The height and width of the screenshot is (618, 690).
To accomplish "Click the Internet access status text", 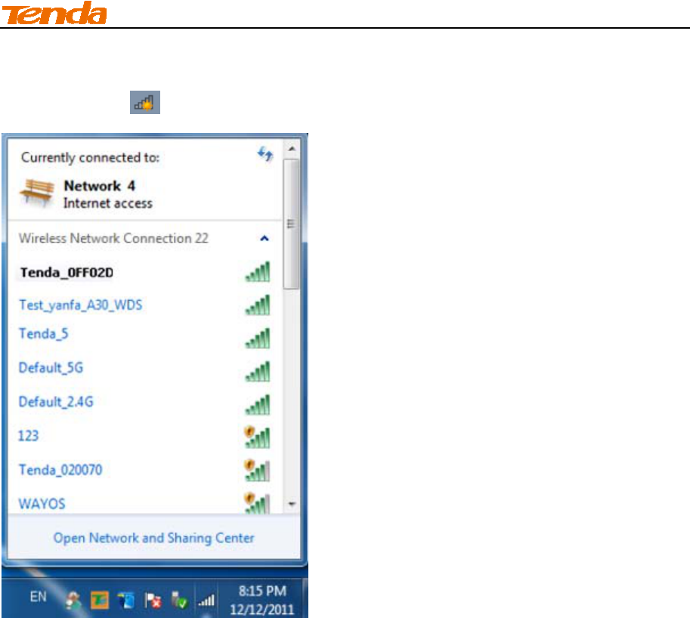I will (x=108, y=203).
